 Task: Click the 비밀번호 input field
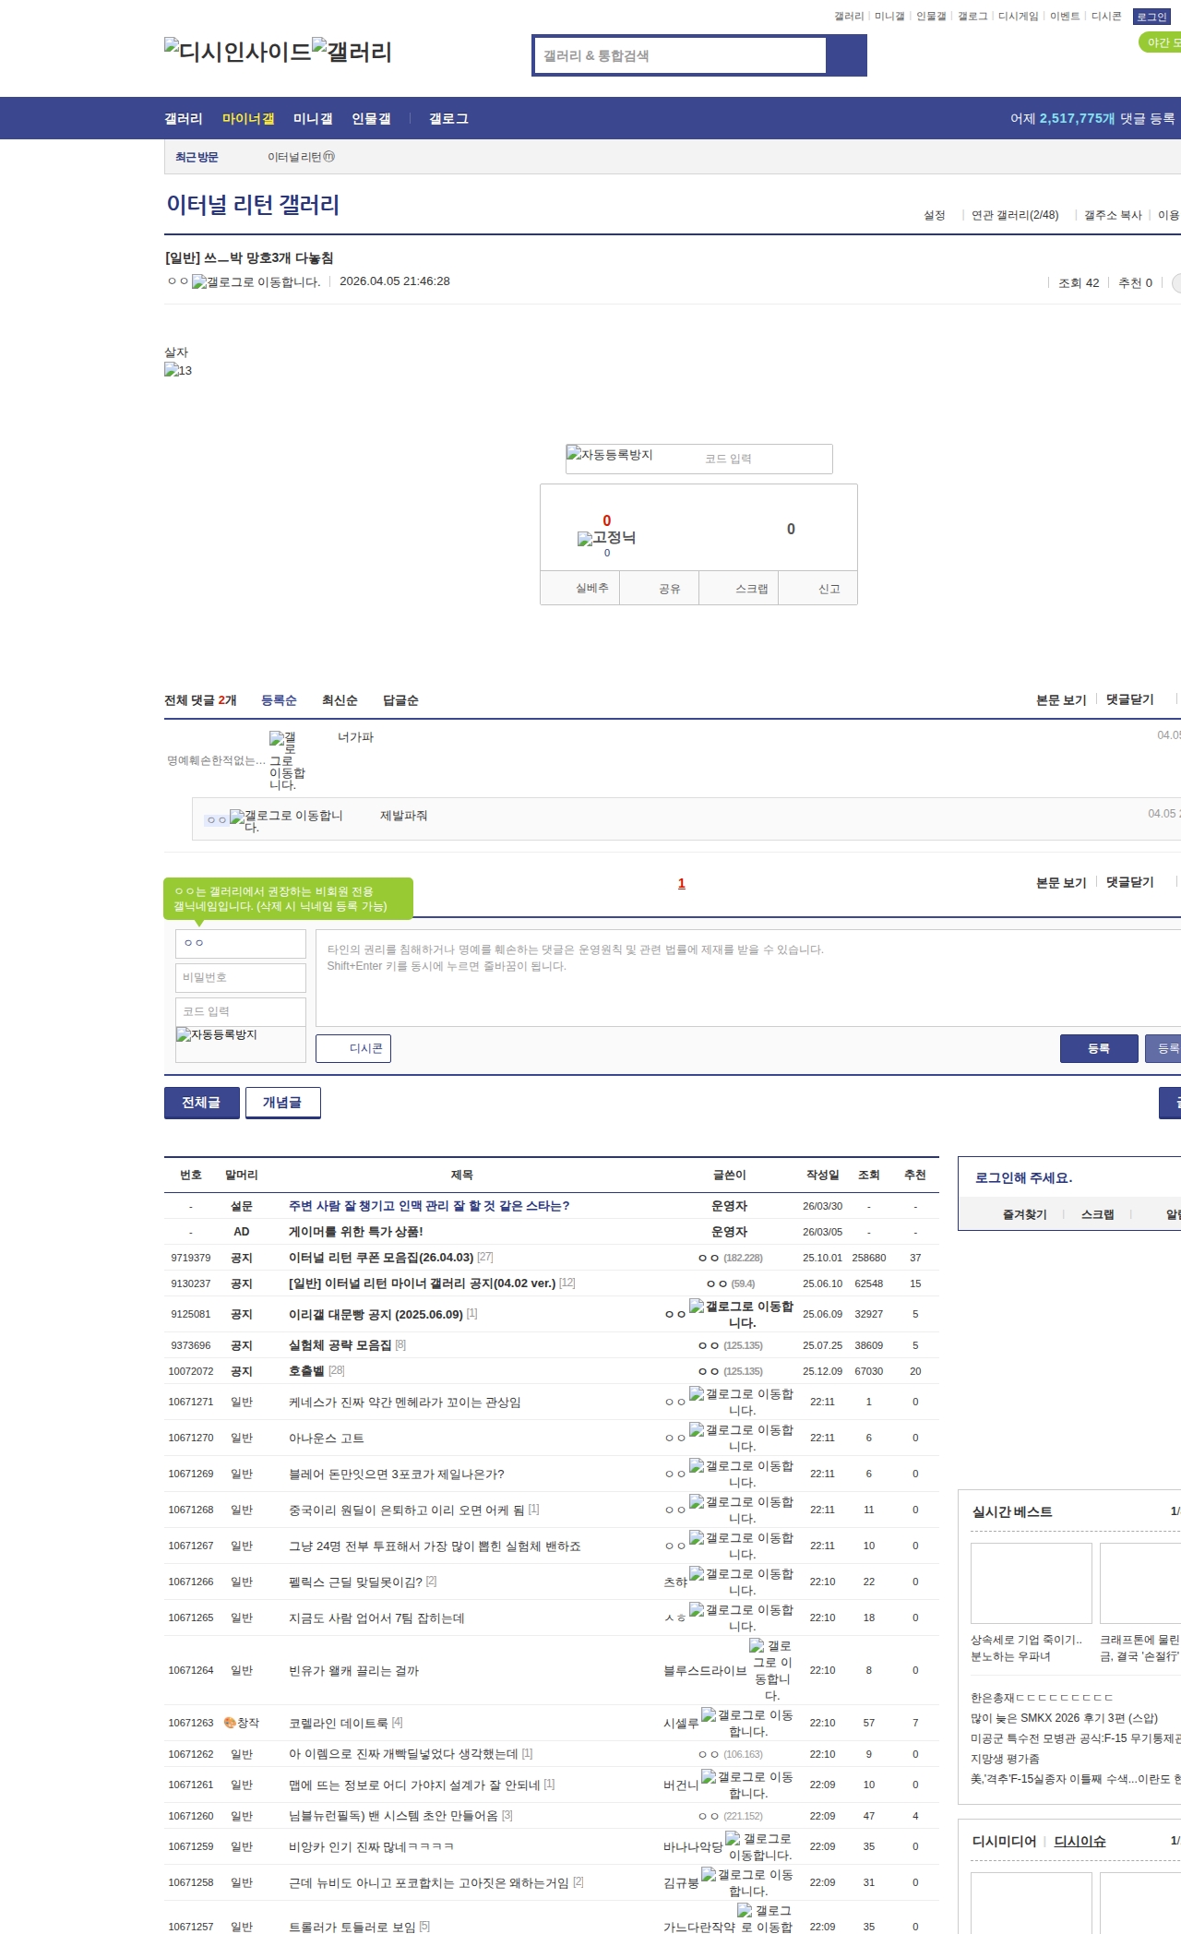pos(240,977)
